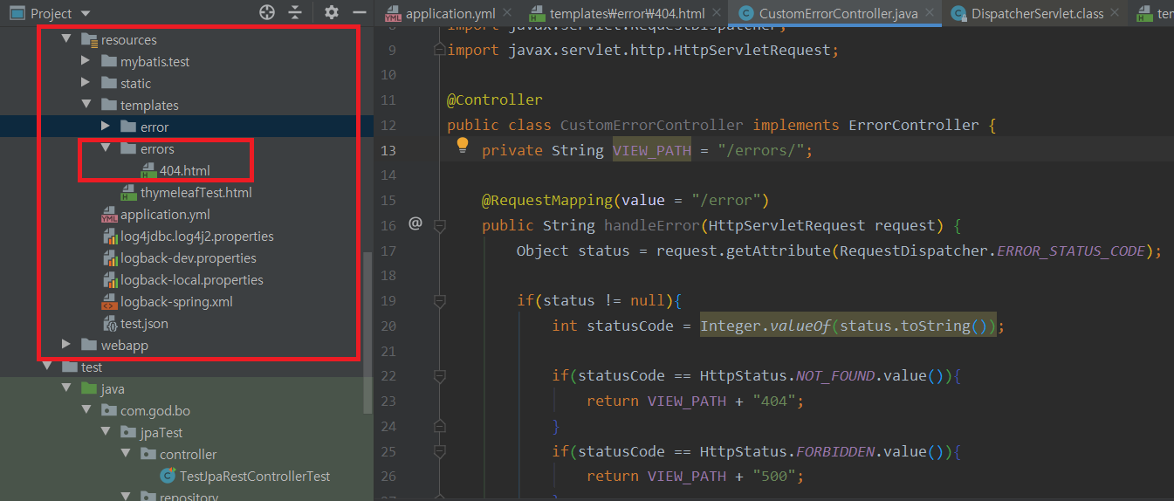Select application.yml in the project tree

click(x=165, y=214)
